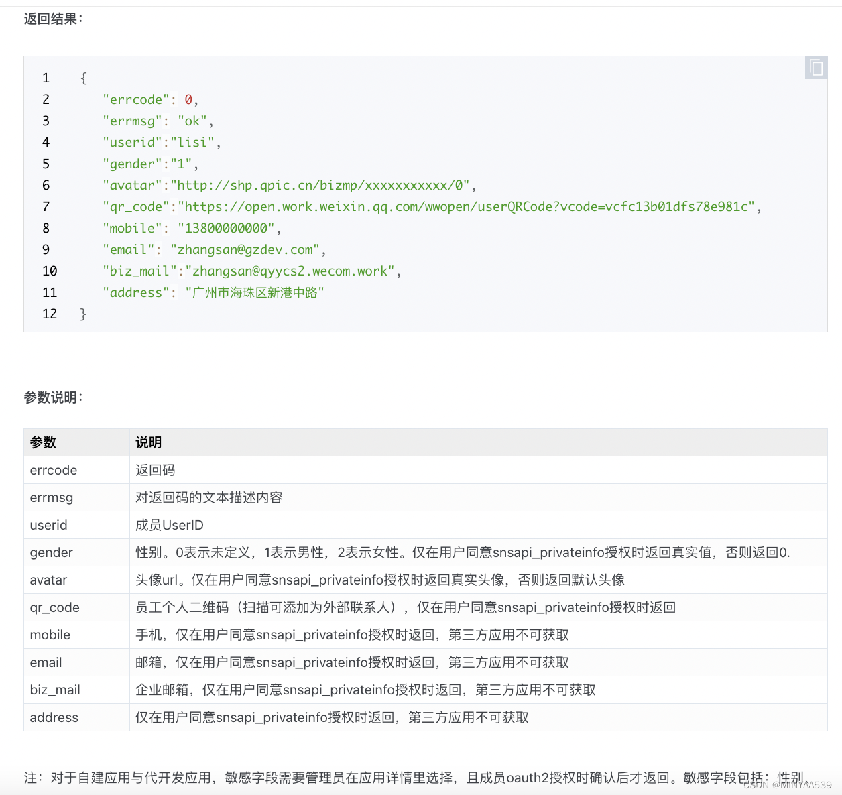This screenshot has width=842, height=795.
Task: Click the qr_code URL in code line 7
Action: tap(466, 206)
